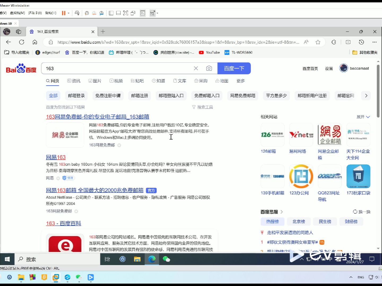Screen dimensions: 382x286
Task: Open the YouTube bookmark
Action: [209, 52]
